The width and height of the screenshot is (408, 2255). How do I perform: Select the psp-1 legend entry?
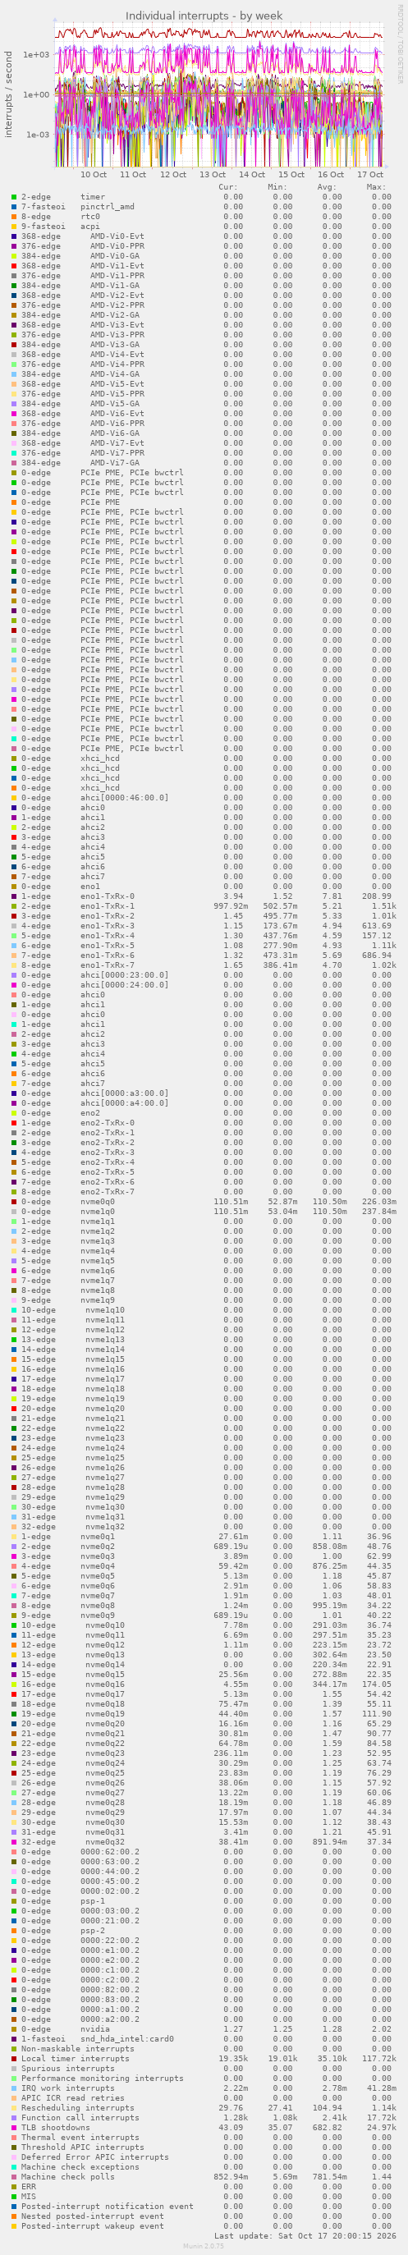click(93, 1901)
